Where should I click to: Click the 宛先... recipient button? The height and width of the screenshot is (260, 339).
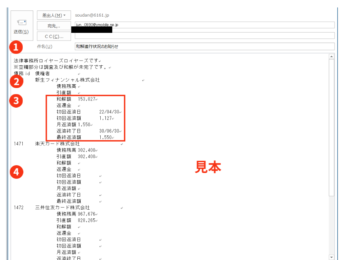54,26
